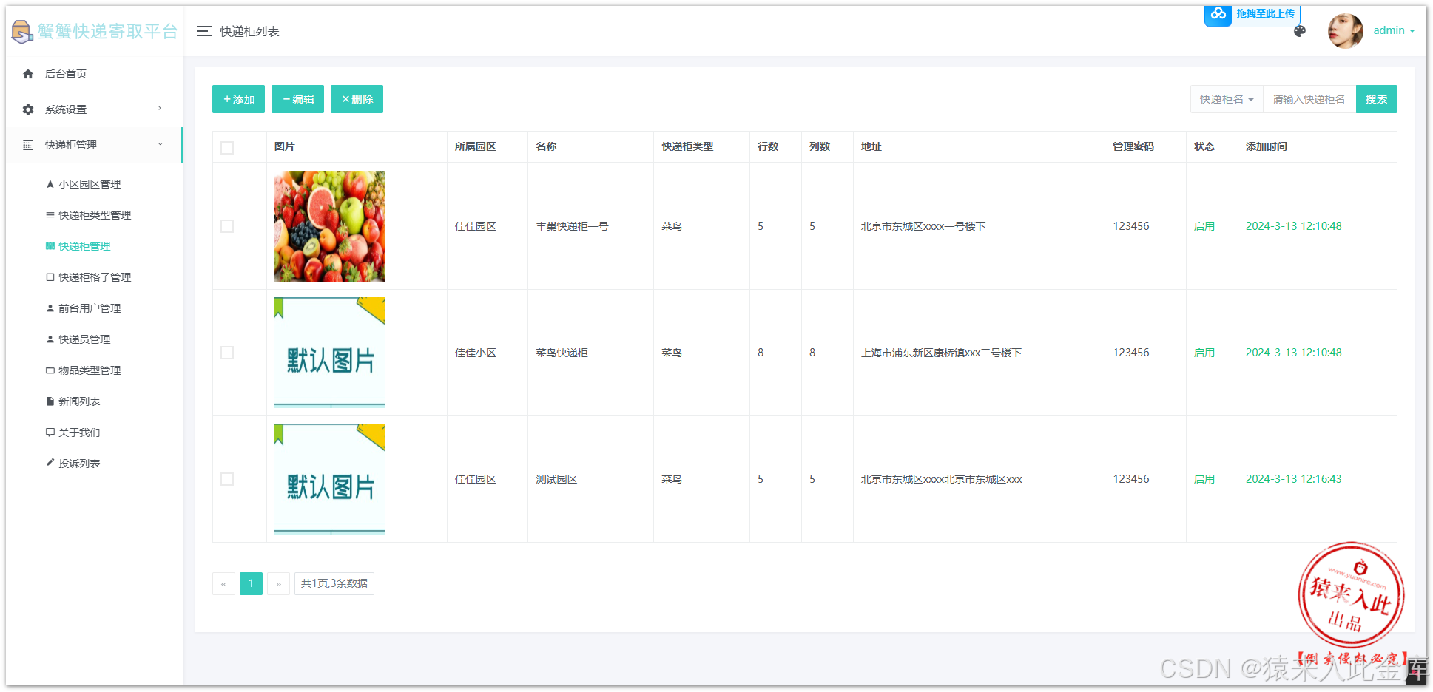Click the user icon next to 快递员管理
The height and width of the screenshot is (692, 1433).
pos(50,339)
